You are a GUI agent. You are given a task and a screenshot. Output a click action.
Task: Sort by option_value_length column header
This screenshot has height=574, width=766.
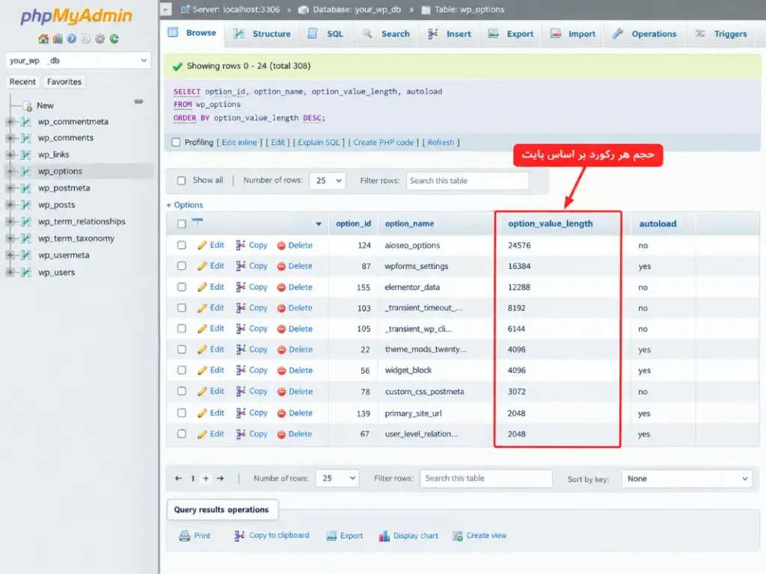551,223
